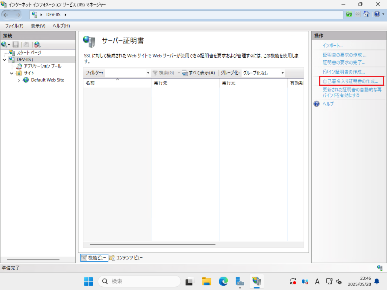Screen dimensions: 387x290
Task: Click 自己署名入り証明書の作成... link
Action: pos(350,81)
